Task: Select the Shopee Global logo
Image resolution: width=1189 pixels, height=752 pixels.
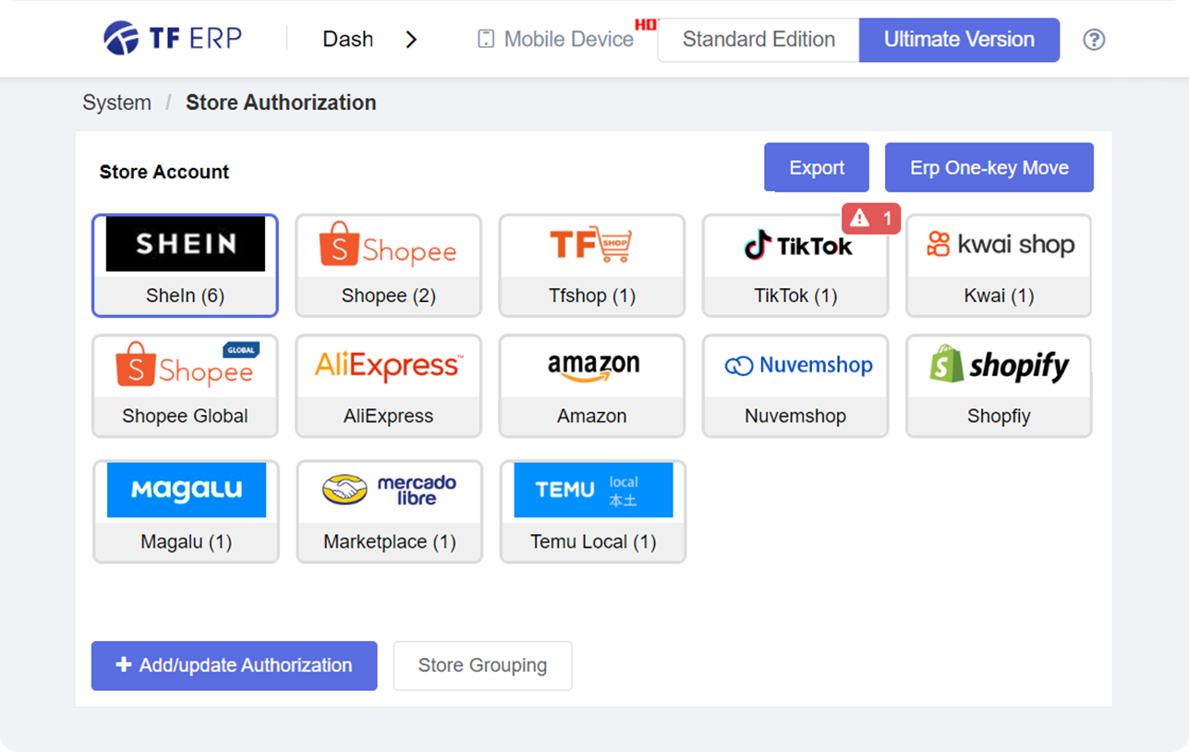Action: [187, 365]
